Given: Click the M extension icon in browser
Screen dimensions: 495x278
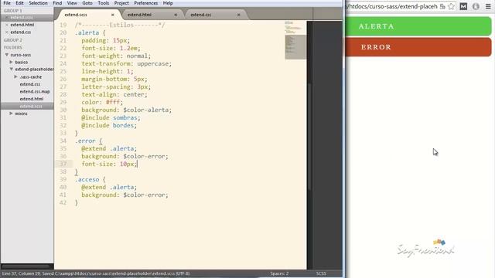Looking at the screenshot, I should pyautogui.click(x=463, y=7).
